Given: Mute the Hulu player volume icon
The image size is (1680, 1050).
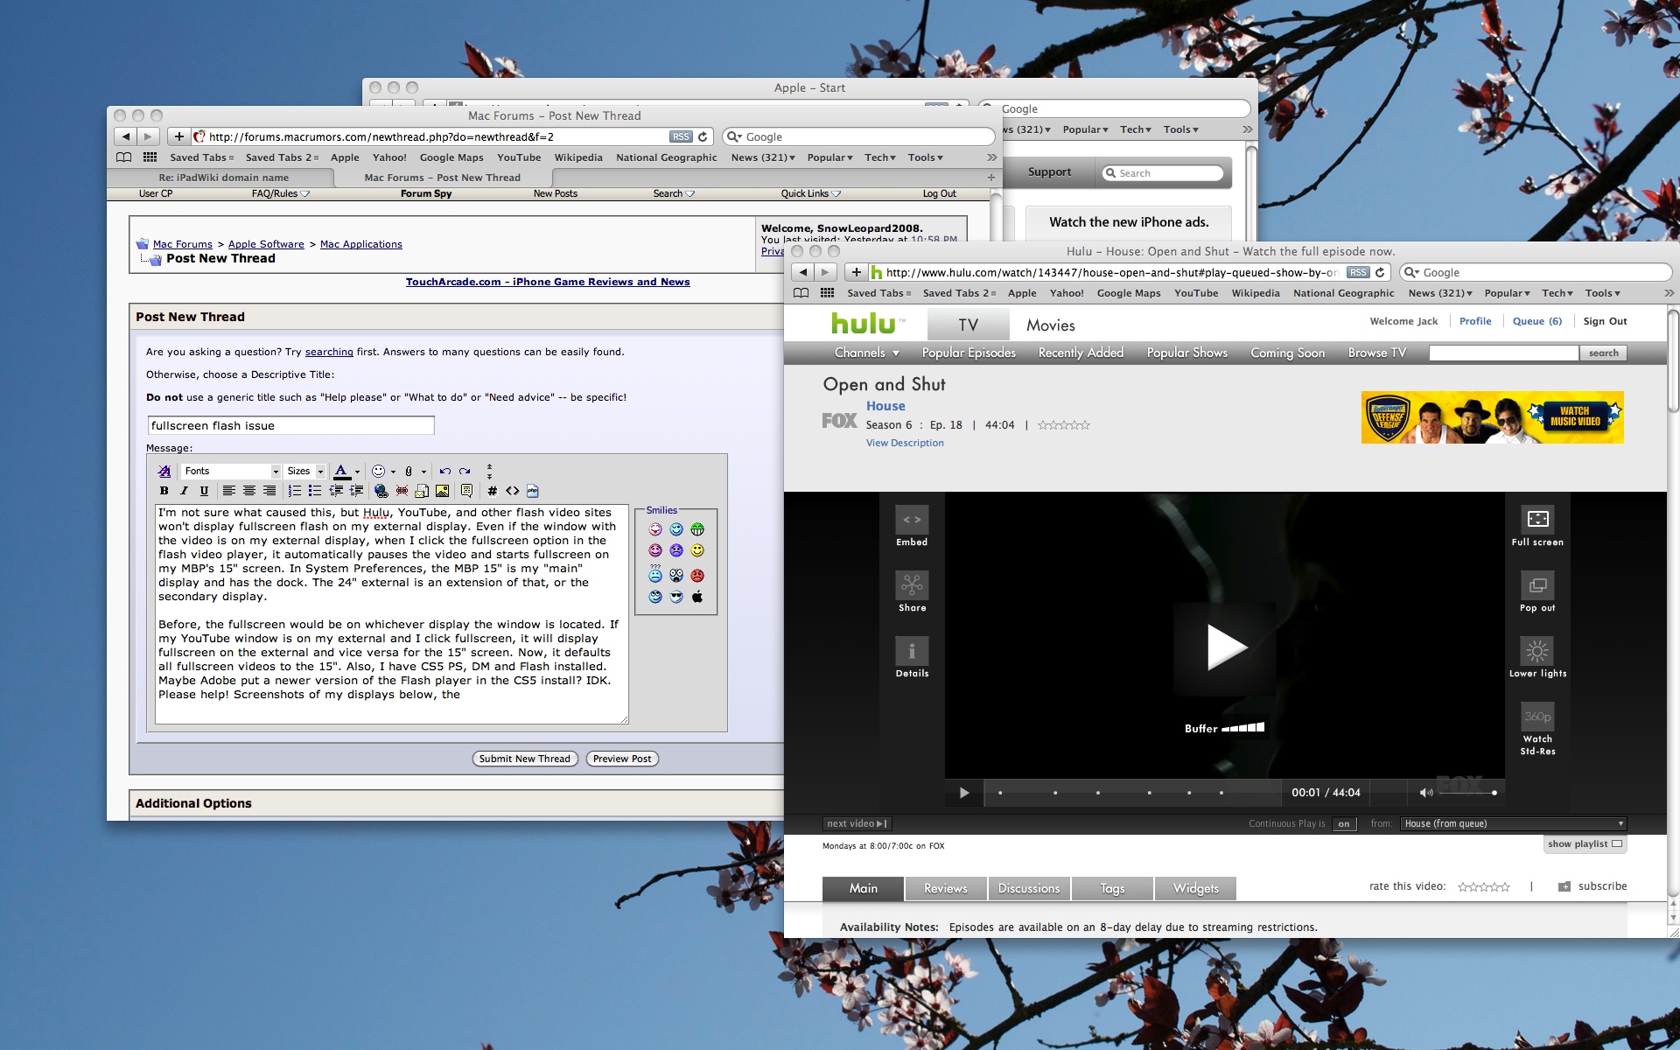Looking at the screenshot, I should (x=1425, y=792).
